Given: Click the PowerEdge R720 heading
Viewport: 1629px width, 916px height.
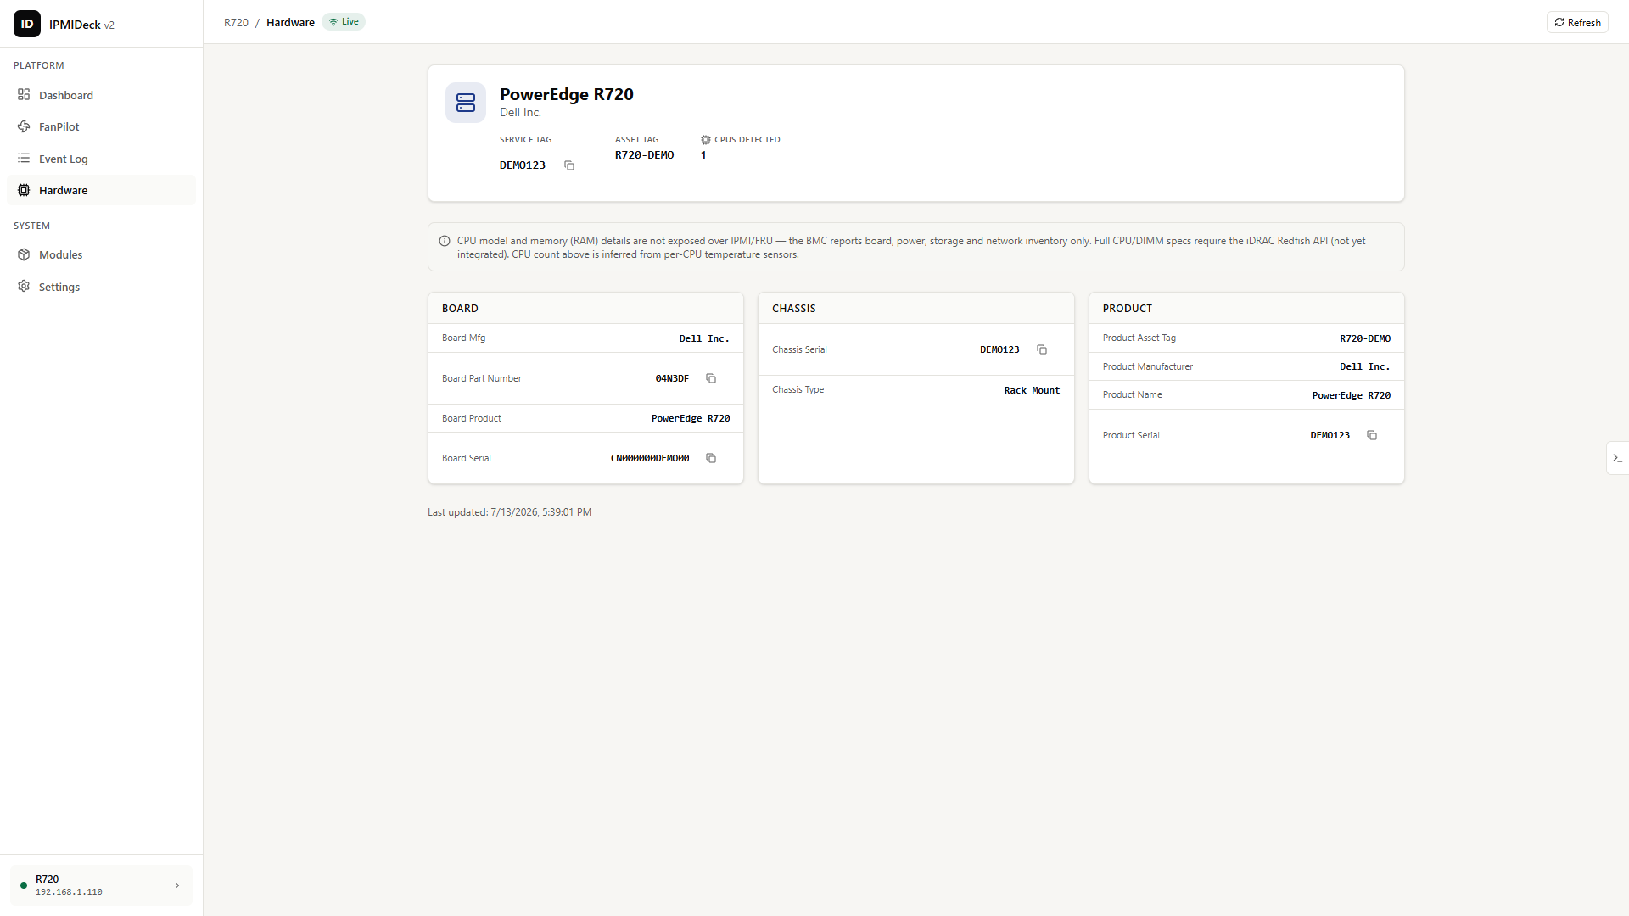Looking at the screenshot, I should [567, 94].
